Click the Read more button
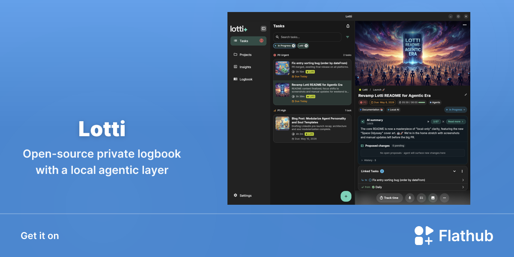514x257 pixels. pyautogui.click(x=456, y=122)
